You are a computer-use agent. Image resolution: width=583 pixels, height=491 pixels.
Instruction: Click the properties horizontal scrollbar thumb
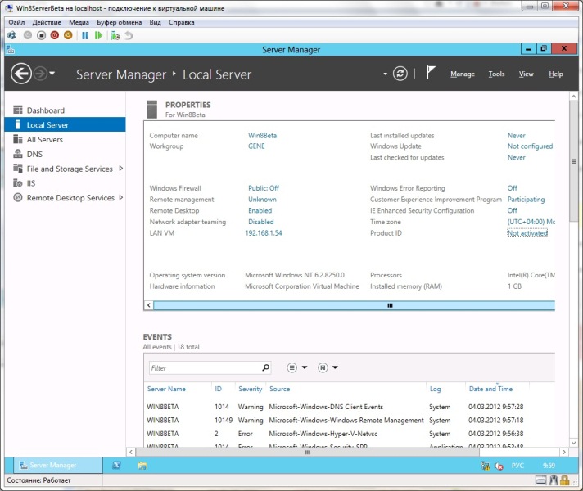pyautogui.click(x=390, y=305)
